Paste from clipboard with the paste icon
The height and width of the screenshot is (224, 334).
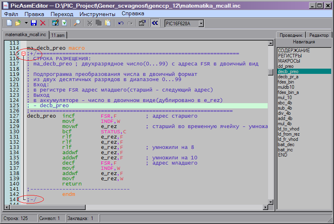pos(108,23)
